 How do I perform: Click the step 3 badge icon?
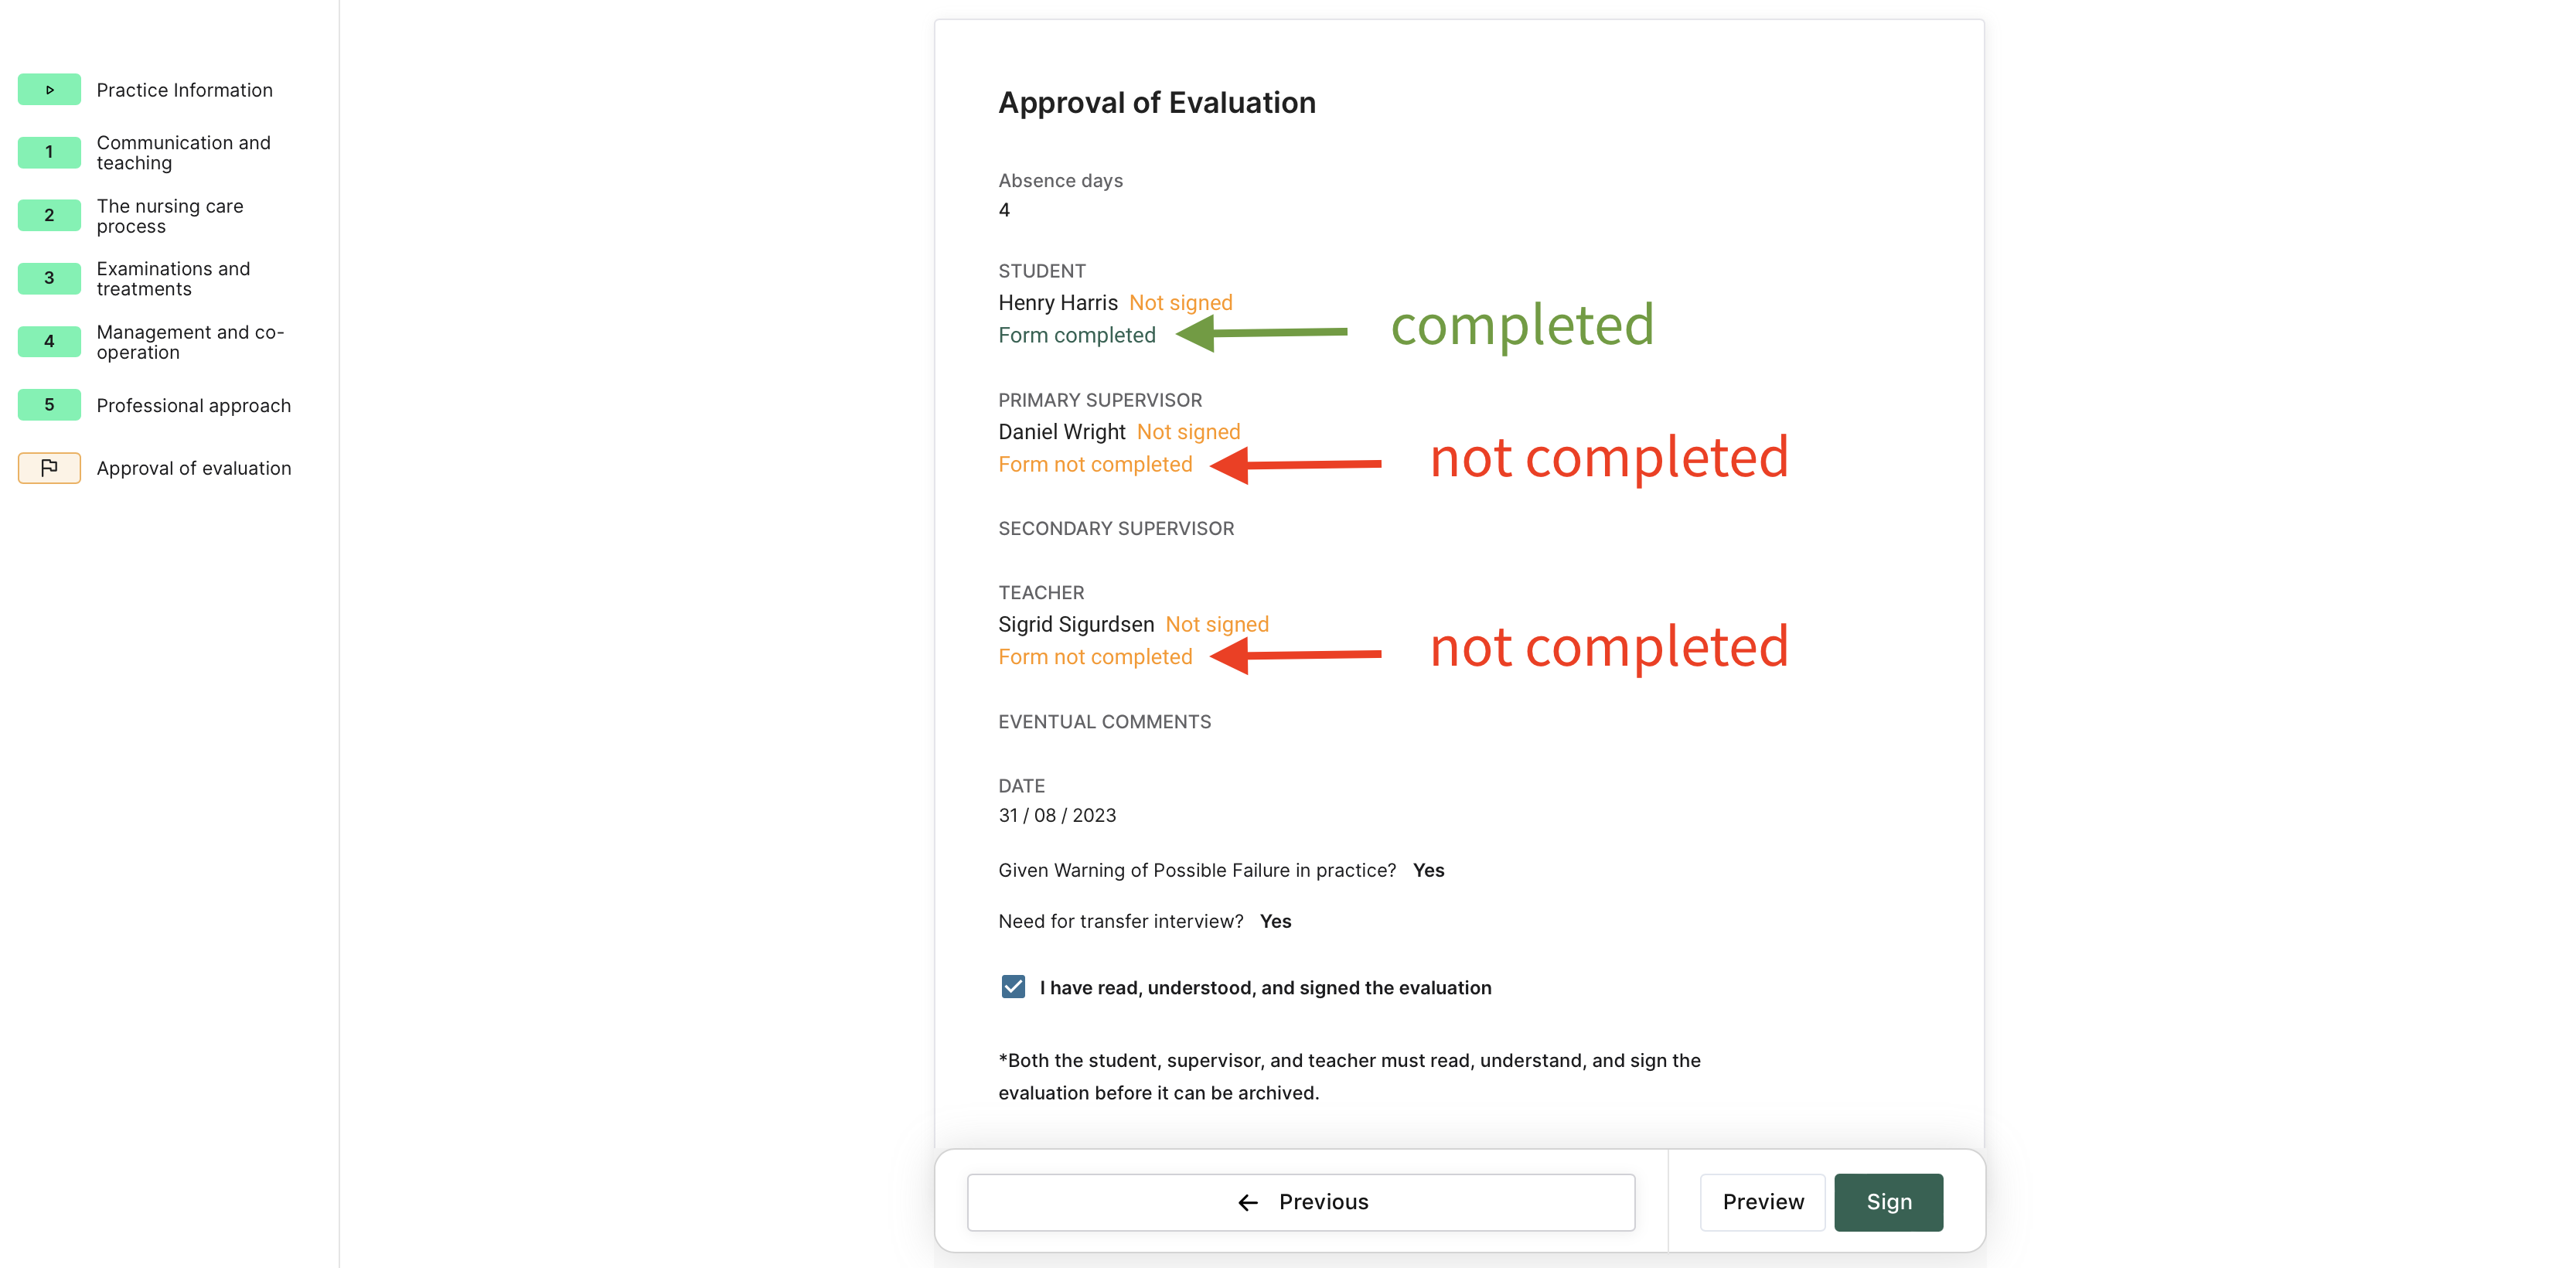49,278
